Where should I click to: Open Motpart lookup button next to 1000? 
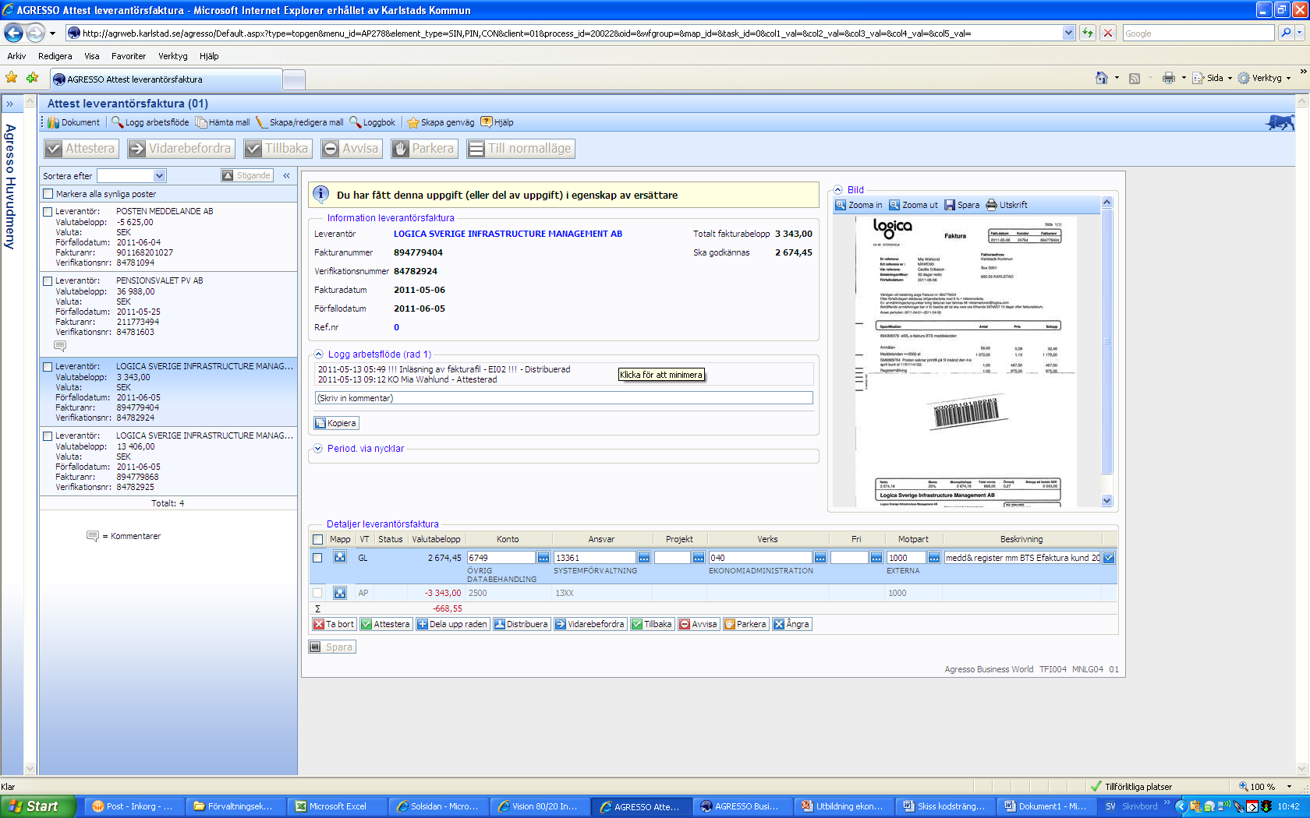tap(934, 558)
